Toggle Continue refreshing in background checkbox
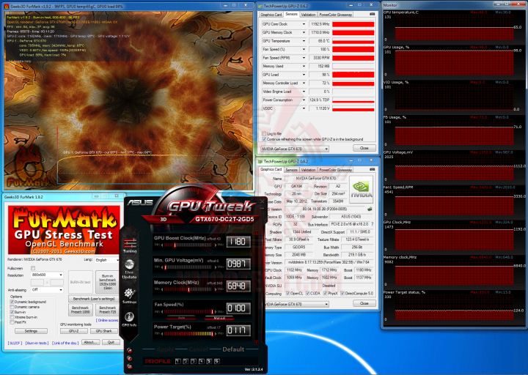 264,139
